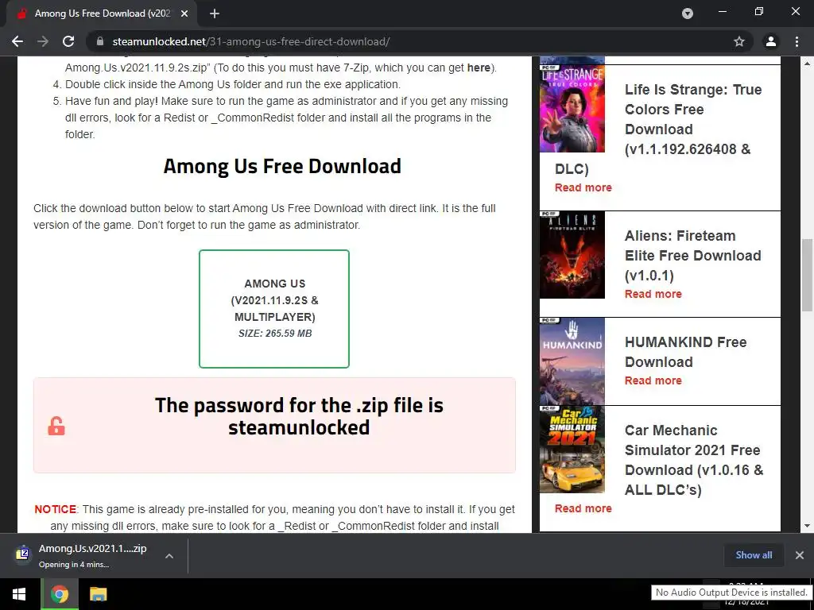814x610 pixels.
Task: Click scrollbar down arrow
Action: (x=807, y=526)
